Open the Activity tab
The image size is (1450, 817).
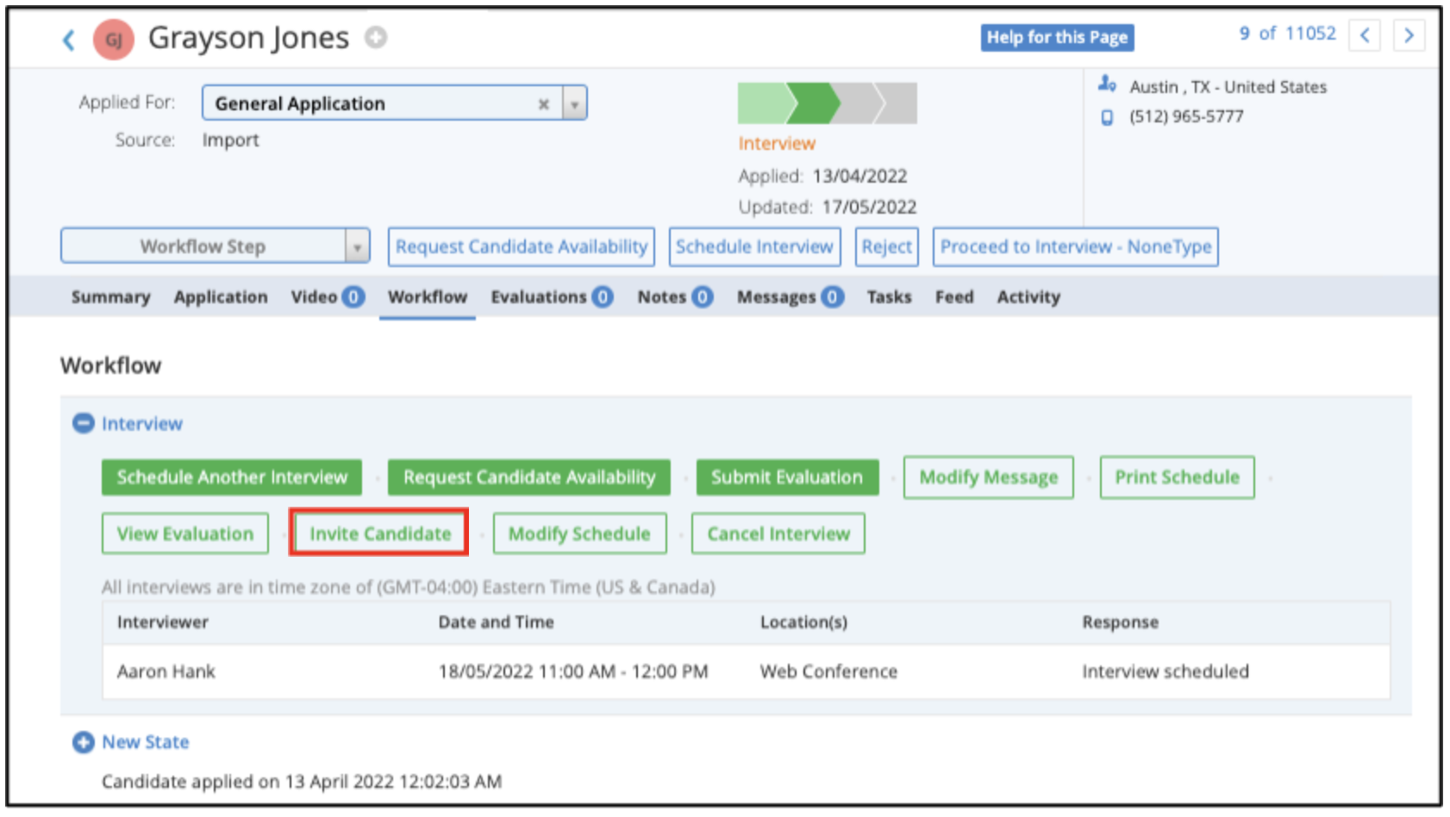tap(1028, 296)
